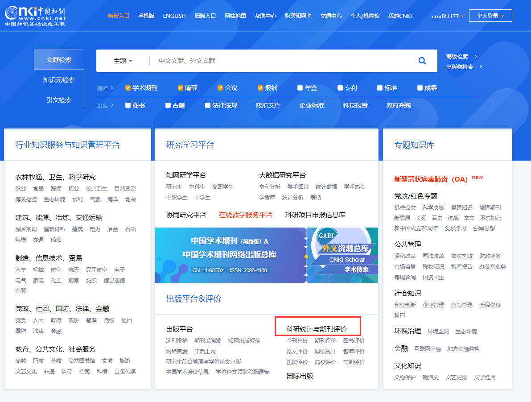Enable the 年鉴 checkbox

(x=300, y=88)
